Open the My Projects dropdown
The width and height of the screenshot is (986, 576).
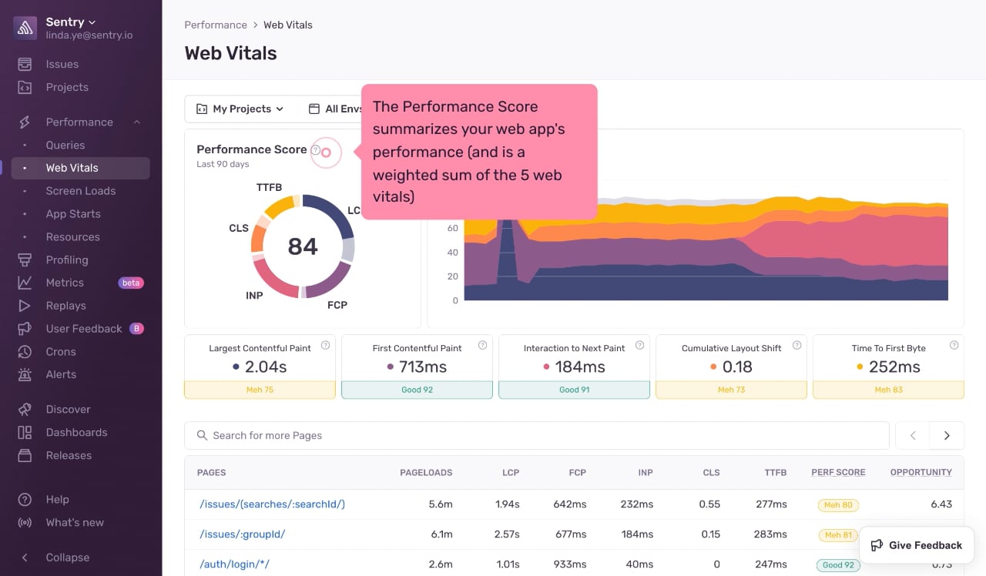(240, 109)
